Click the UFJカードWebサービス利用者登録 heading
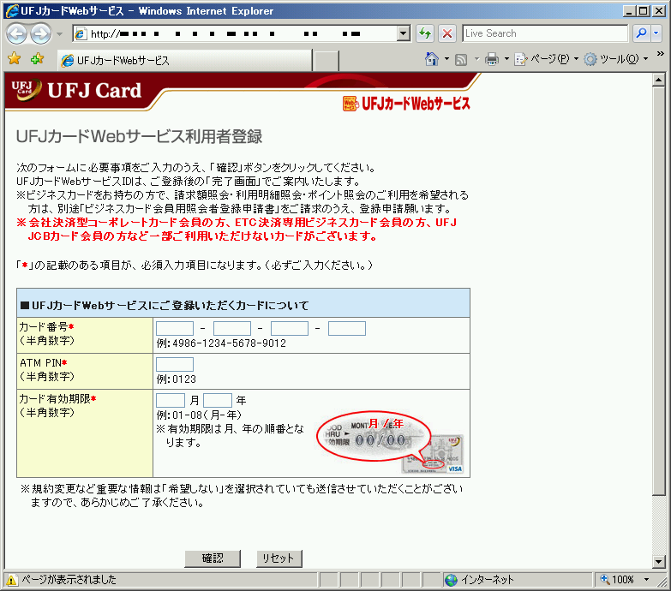Screen dimensions: 671x591 click(x=139, y=137)
